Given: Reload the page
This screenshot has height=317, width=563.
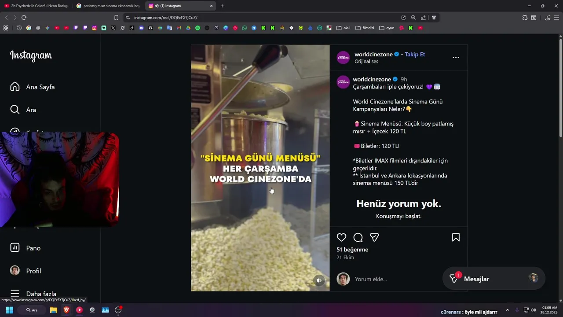Looking at the screenshot, I should (24, 18).
